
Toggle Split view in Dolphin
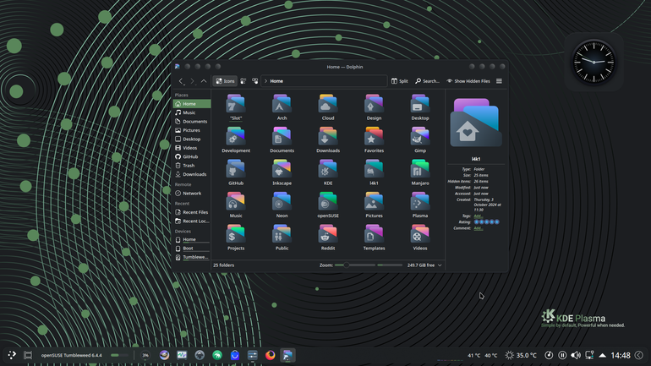click(399, 81)
